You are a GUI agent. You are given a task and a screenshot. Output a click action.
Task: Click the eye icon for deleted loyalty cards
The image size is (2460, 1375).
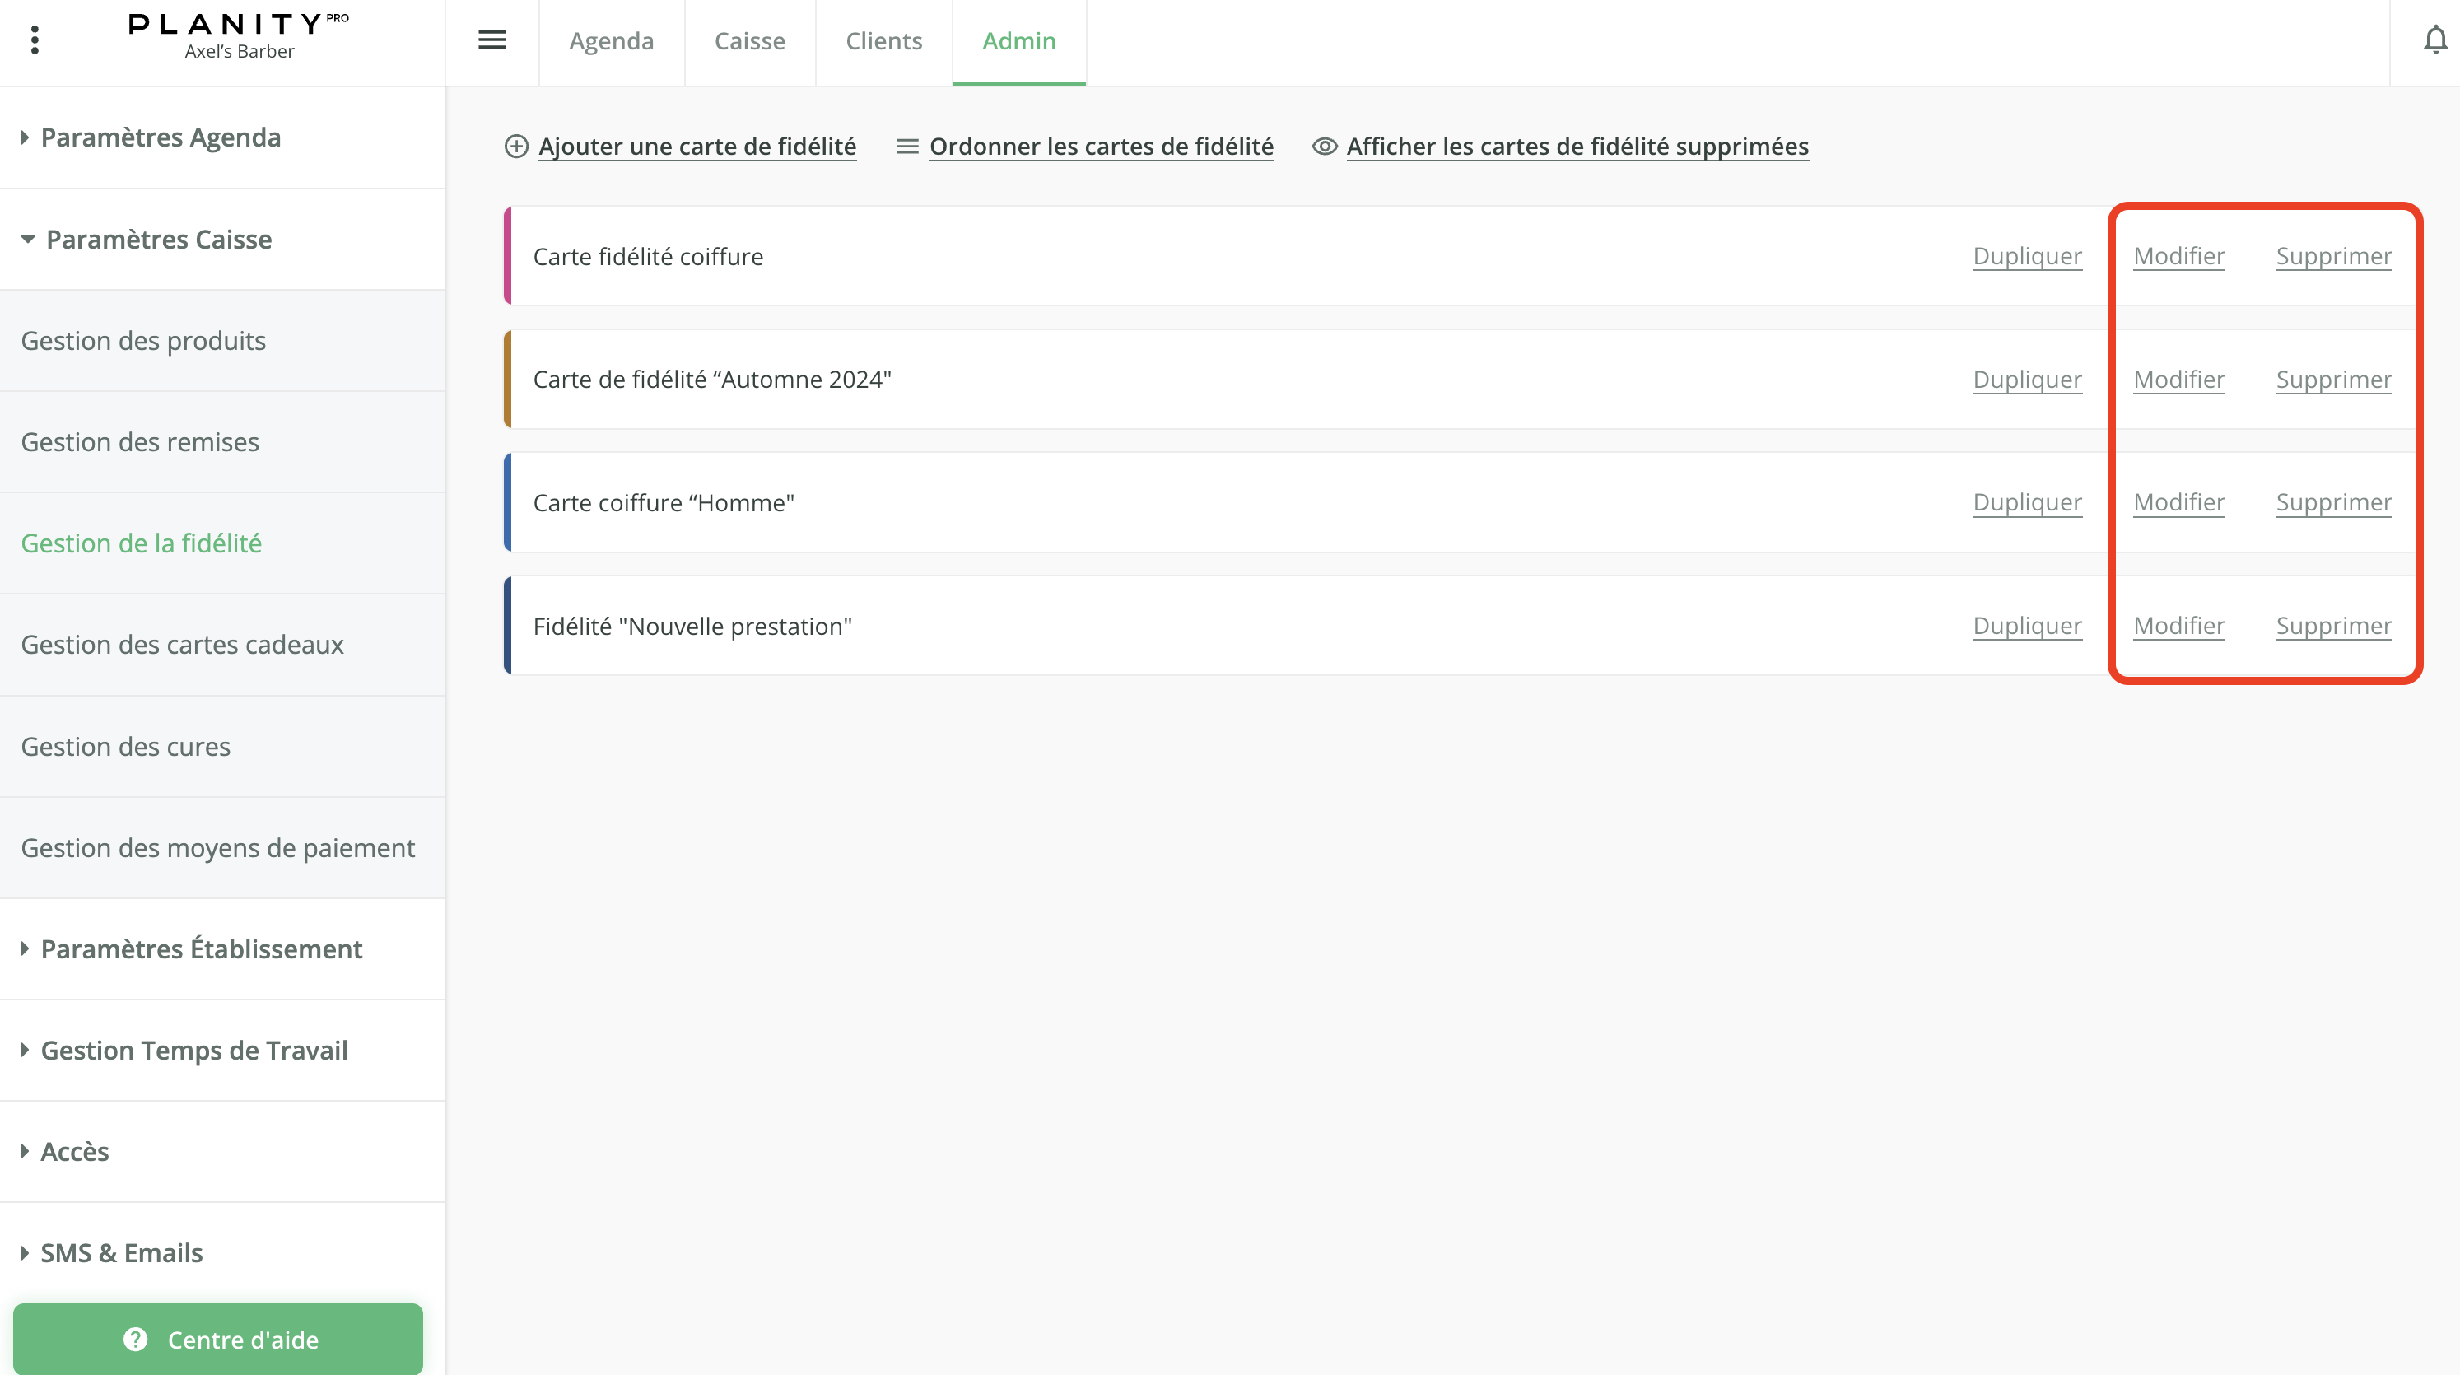pyautogui.click(x=1325, y=147)
